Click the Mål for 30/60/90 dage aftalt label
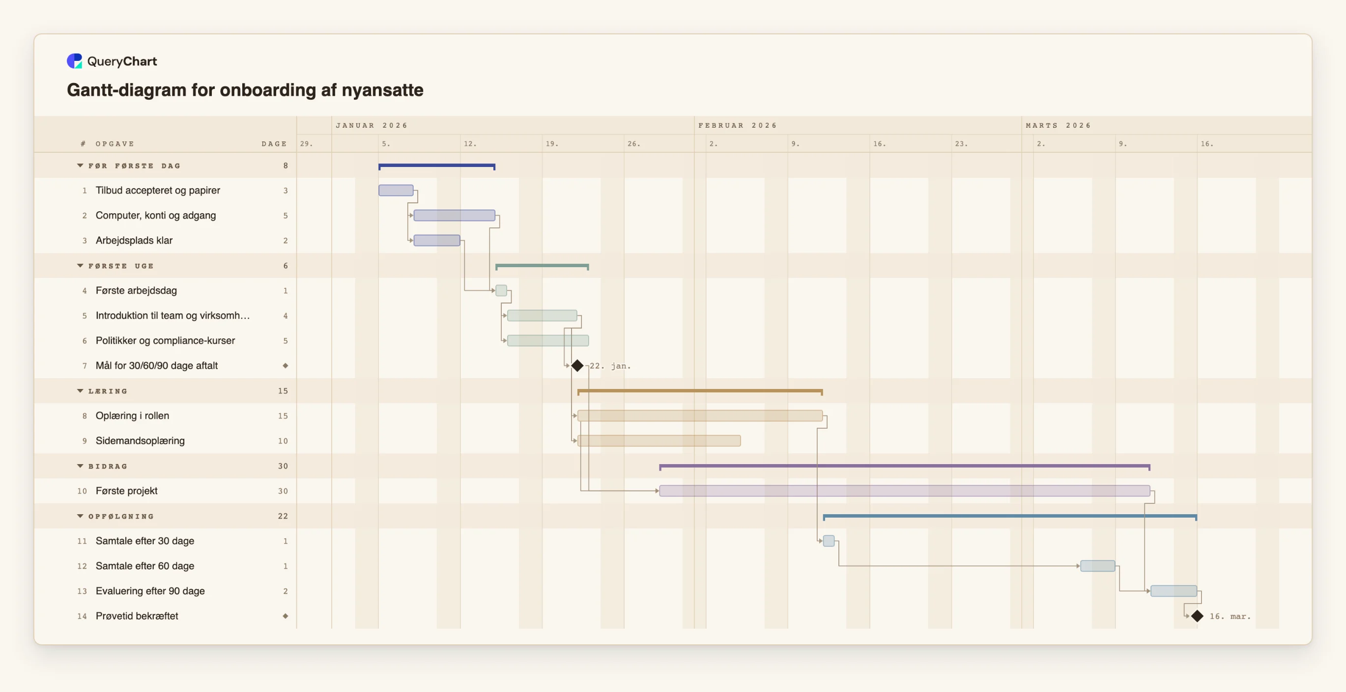 click(157, 365)
